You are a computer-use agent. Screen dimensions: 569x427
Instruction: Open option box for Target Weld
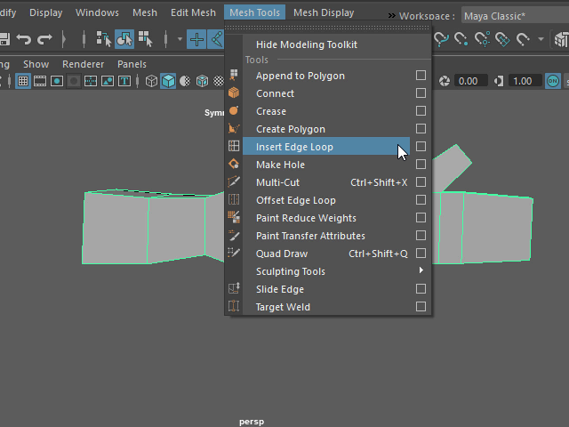[421, 307]
